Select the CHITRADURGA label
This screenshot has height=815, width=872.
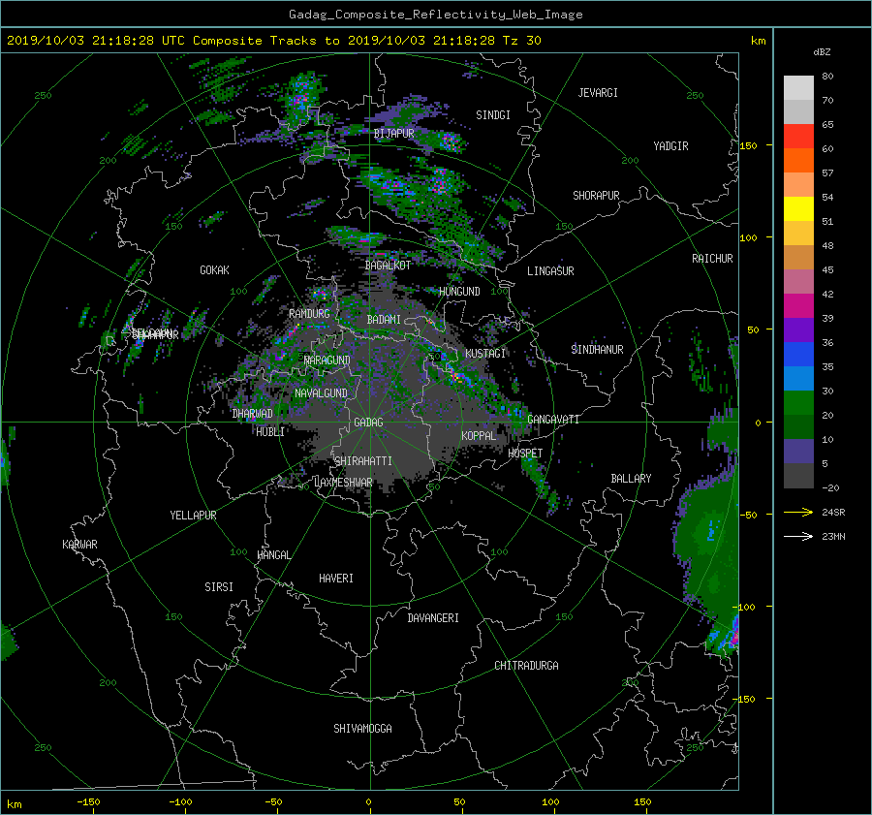click(526, 666)
